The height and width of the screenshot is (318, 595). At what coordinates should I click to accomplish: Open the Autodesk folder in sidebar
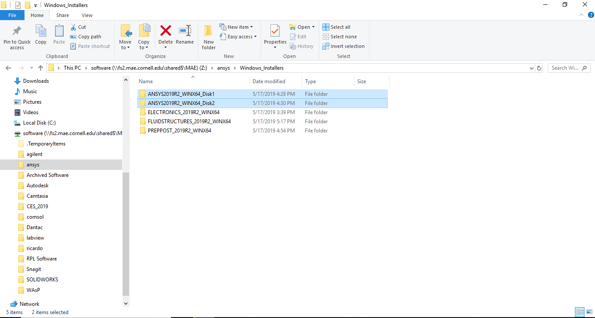click(38, 186)
